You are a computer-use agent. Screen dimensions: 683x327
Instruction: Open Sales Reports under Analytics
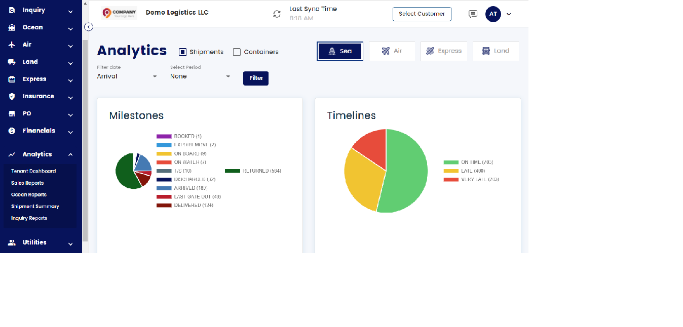tap(26, 183)
